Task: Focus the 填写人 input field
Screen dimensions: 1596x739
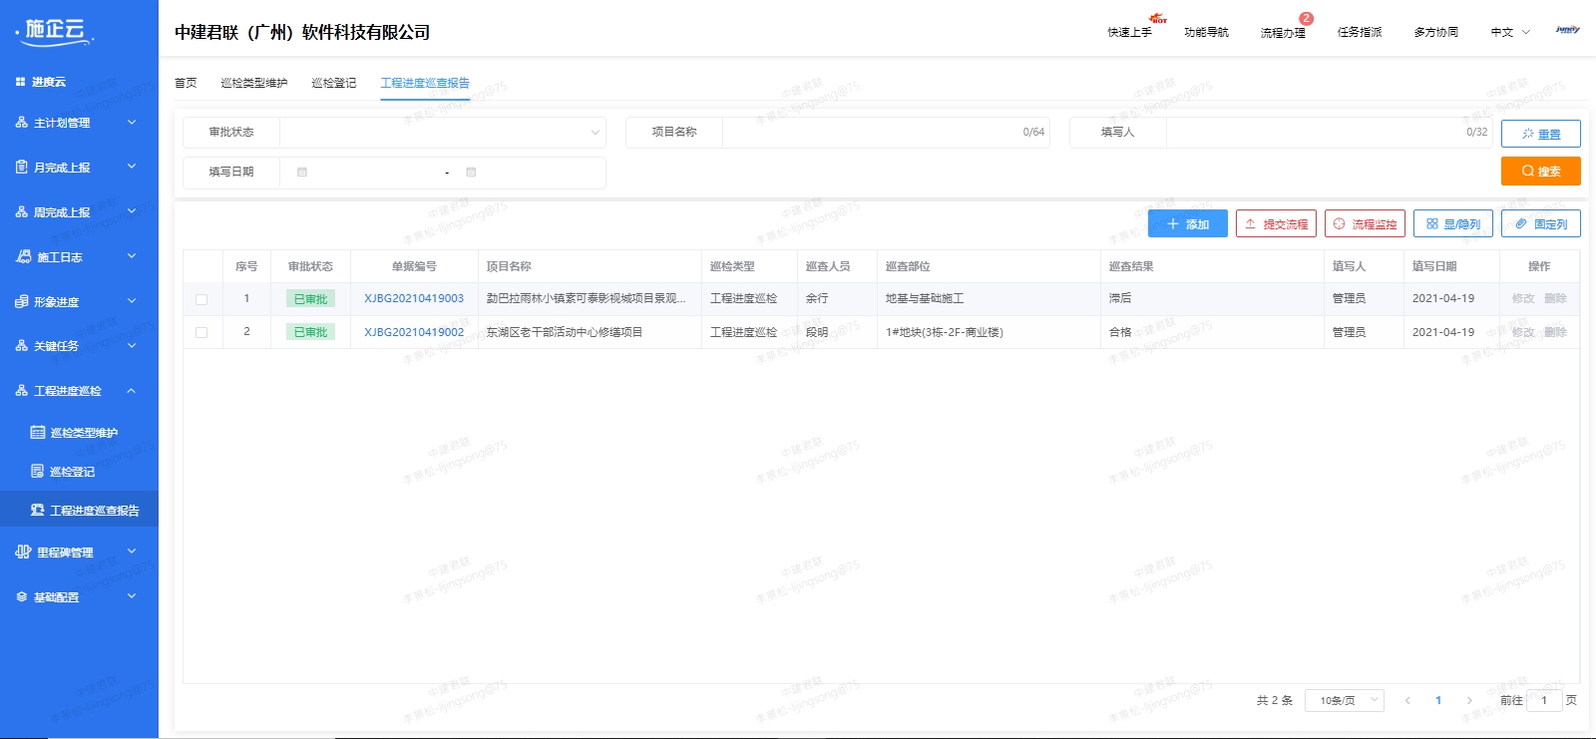Action: [1330, 132]
